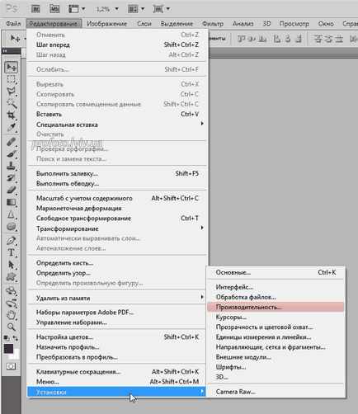Expand the Специальная вставка submenu
Image resolution: width=358 pixels, height=414 pixels.
coord(117,125)
